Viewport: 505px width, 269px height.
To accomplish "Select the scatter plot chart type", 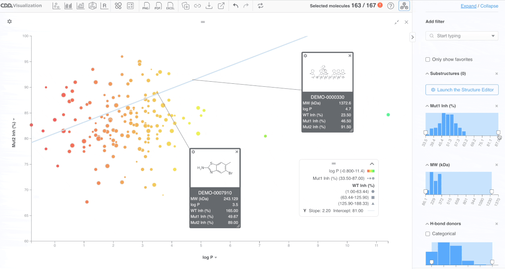I will tap(56, 6).
